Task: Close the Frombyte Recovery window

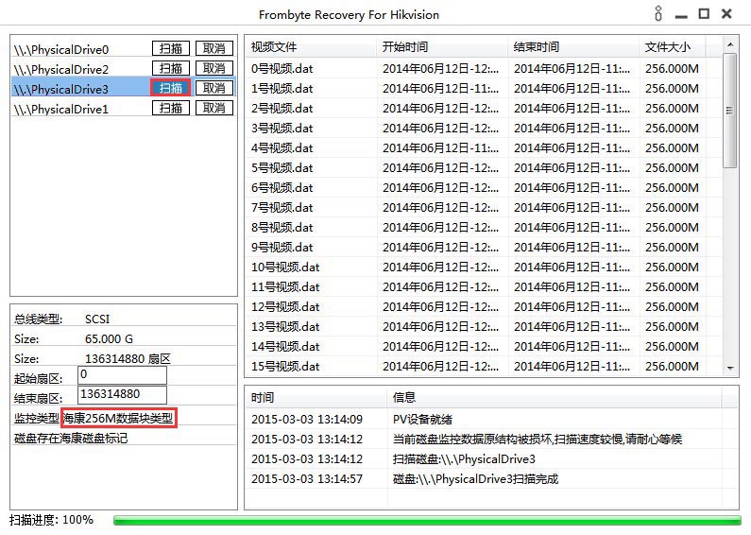Action: pos(726,14)
